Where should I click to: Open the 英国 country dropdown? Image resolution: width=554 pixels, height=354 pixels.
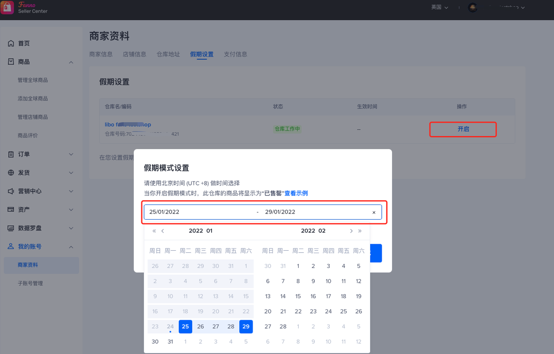(440, 7)
